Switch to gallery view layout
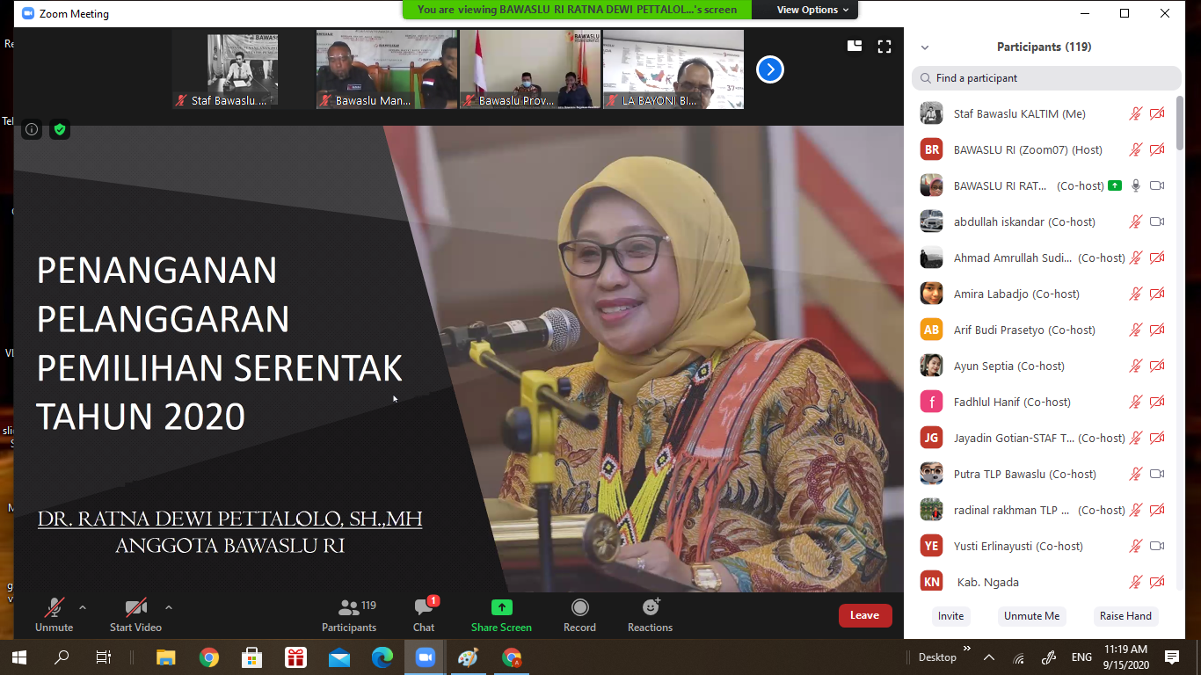This screenshot has width=1201, height=675. (x=854, y=46)
